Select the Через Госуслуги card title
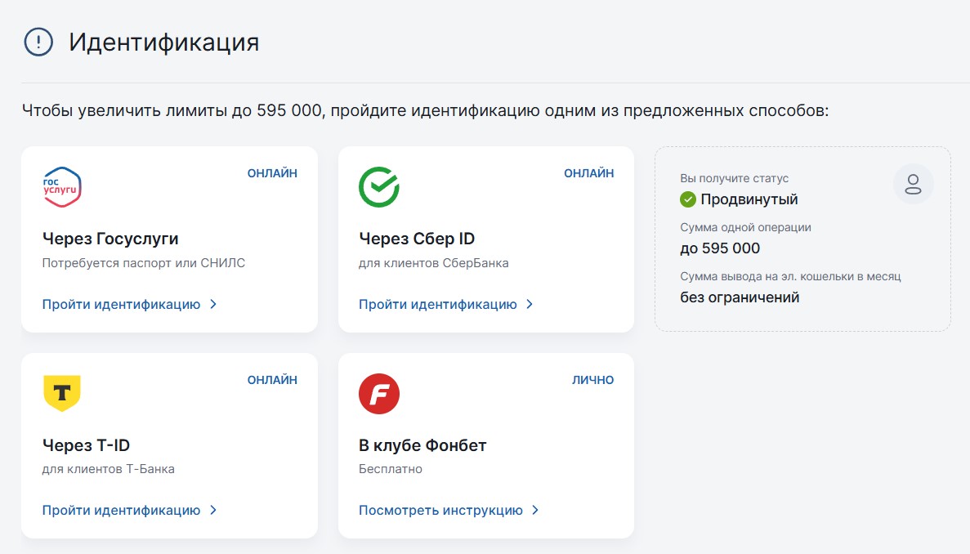Image resolution: width=970 pixels, height=554 pixels. pos(108,237)
